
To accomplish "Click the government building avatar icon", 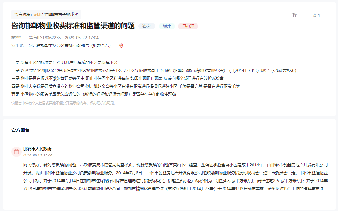I will click(16, 152).
